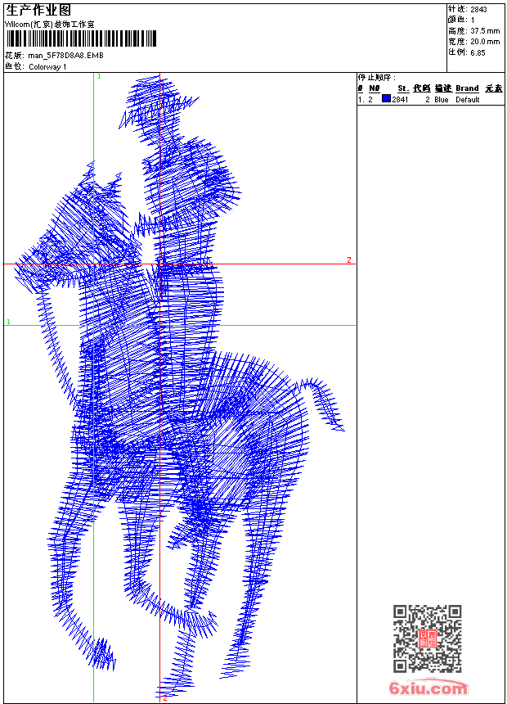Click the stitch count value '2843'
The image size is (507, 704).
click(478, 9)
